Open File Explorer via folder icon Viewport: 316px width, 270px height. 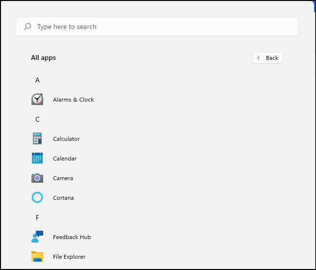click(x=37, y=257)
